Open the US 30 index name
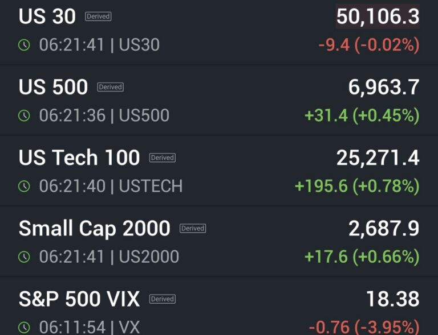438x335 pixels. tap(47, 16)
